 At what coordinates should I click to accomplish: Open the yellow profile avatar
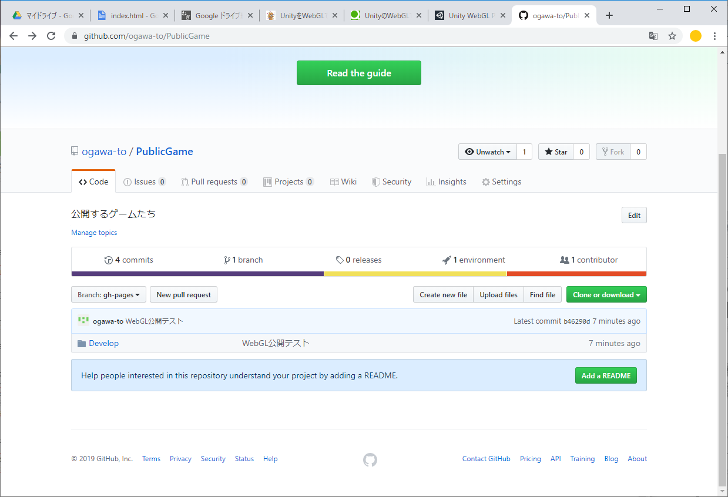(x=696, y=36)
